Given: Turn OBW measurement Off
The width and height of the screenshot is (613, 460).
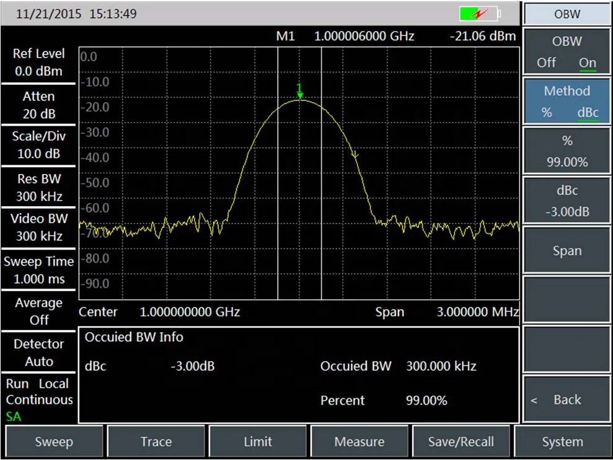Looking at the screenshot, I should click(546, 63).
